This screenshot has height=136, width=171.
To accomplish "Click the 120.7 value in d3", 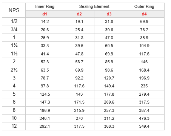I will point(109,78).
